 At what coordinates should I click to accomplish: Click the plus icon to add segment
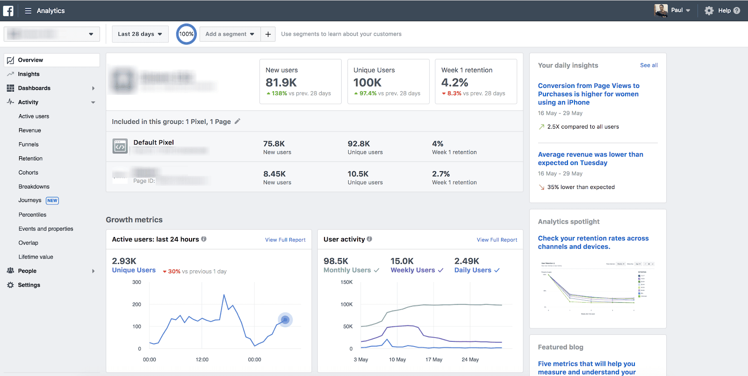(x=268, y=34)
